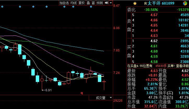Image resolution: width=189 pixels, height=109 pixels.
Task: Select sell level 5 price 4.67
Action: 154,15
